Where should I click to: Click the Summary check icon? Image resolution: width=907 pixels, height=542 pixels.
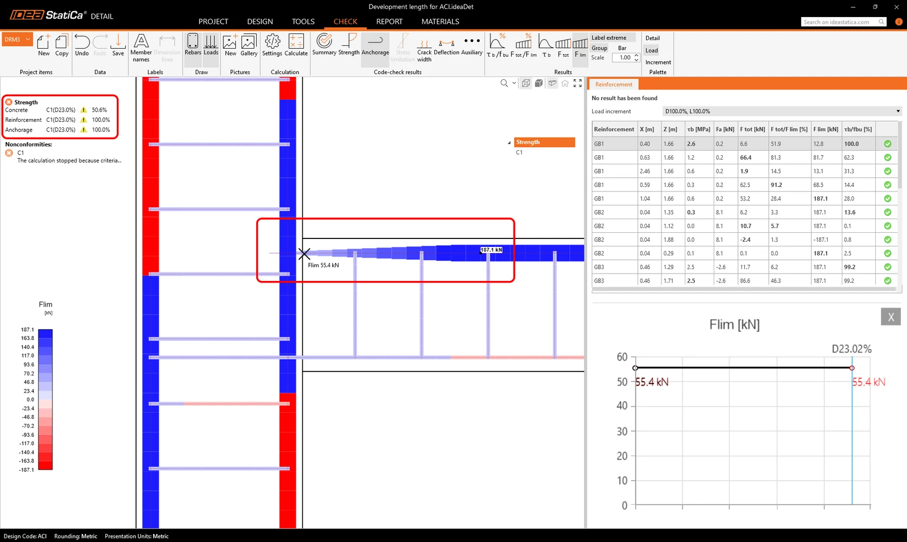tap(324, 45)
